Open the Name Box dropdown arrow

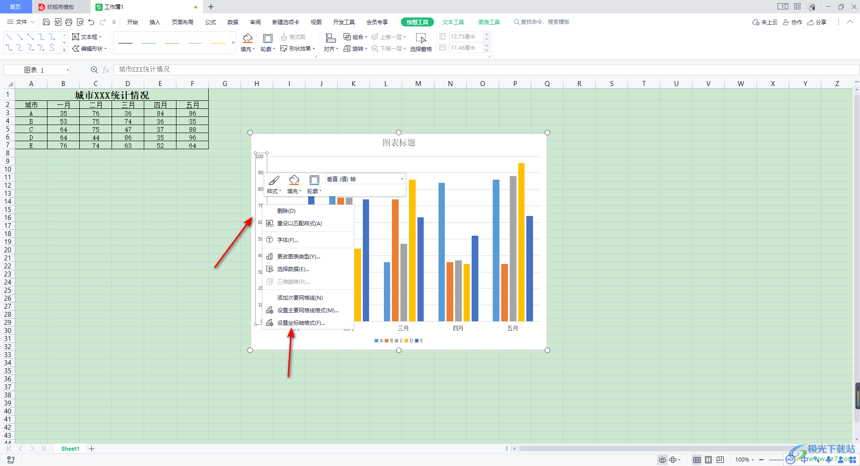[68, 70]
